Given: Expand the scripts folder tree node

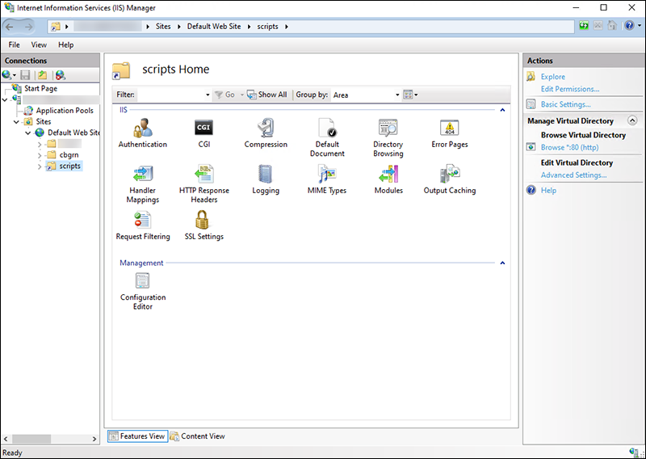Looking at the screenshot, I should coord(40,166).
